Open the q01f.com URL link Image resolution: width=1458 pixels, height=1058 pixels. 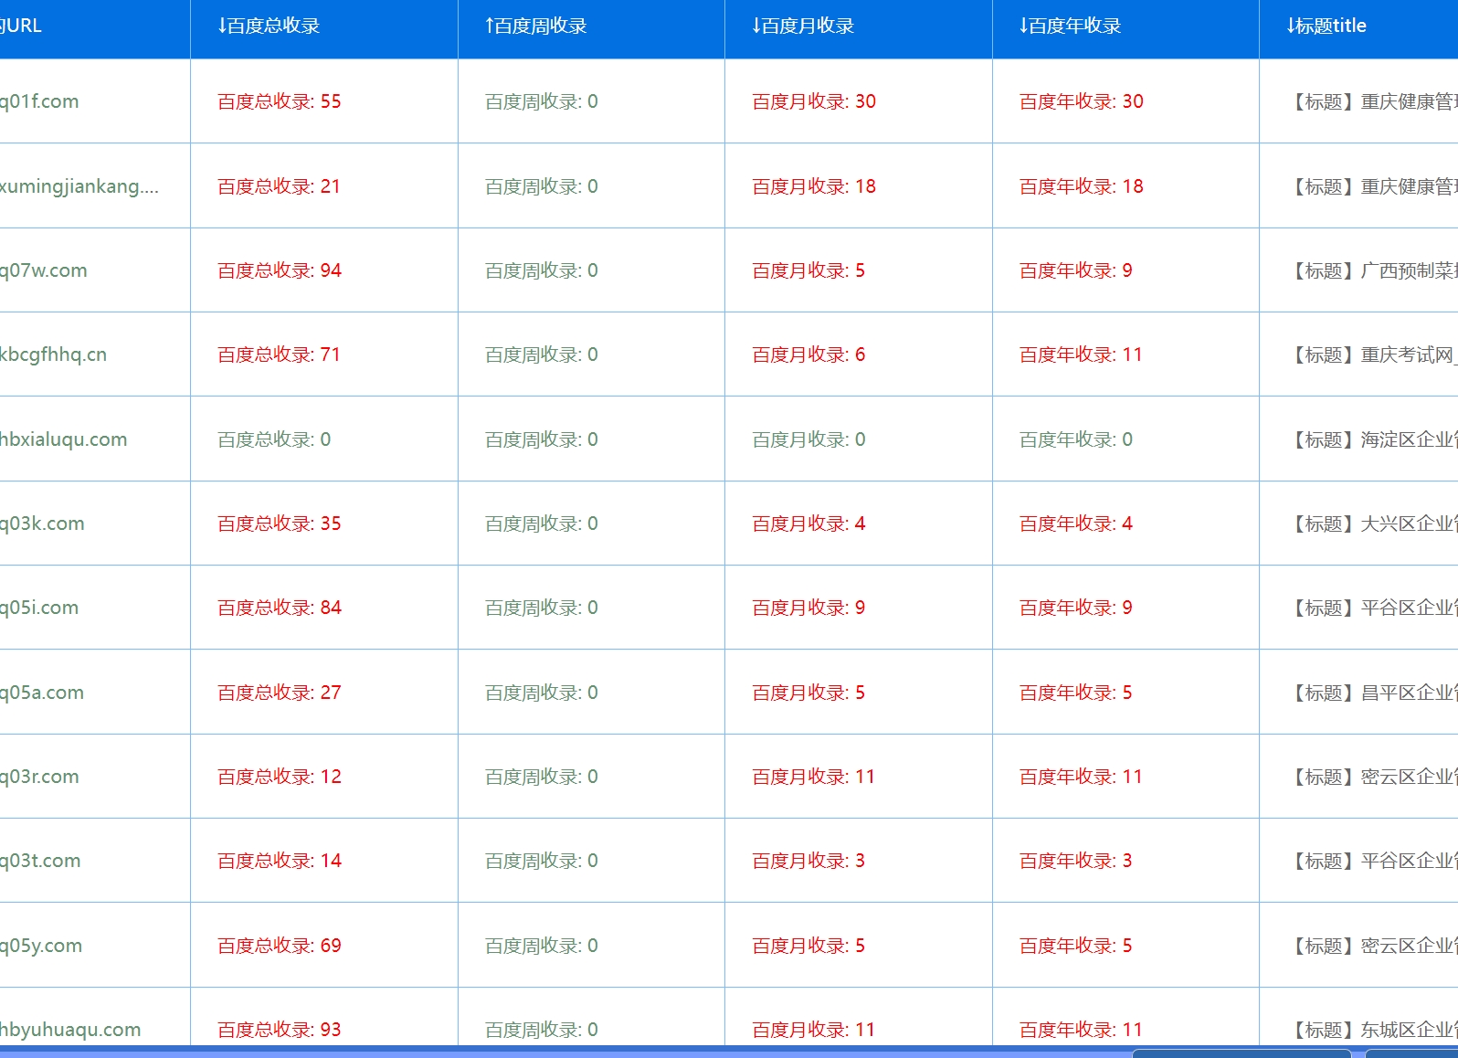pyautogui.click(x=39, y=101)
